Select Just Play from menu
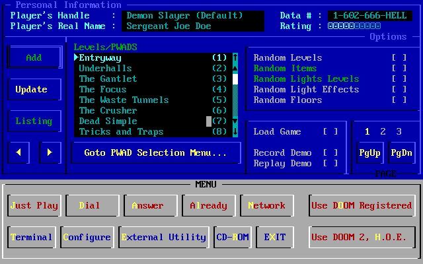This screenshot has width=423, height=264. tap(34, 205)
